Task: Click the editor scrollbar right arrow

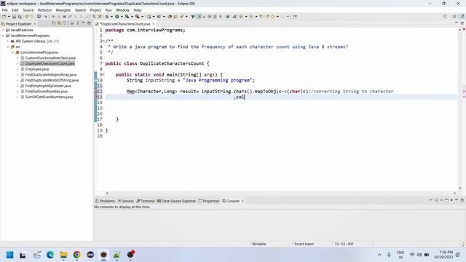Action: 454,193
